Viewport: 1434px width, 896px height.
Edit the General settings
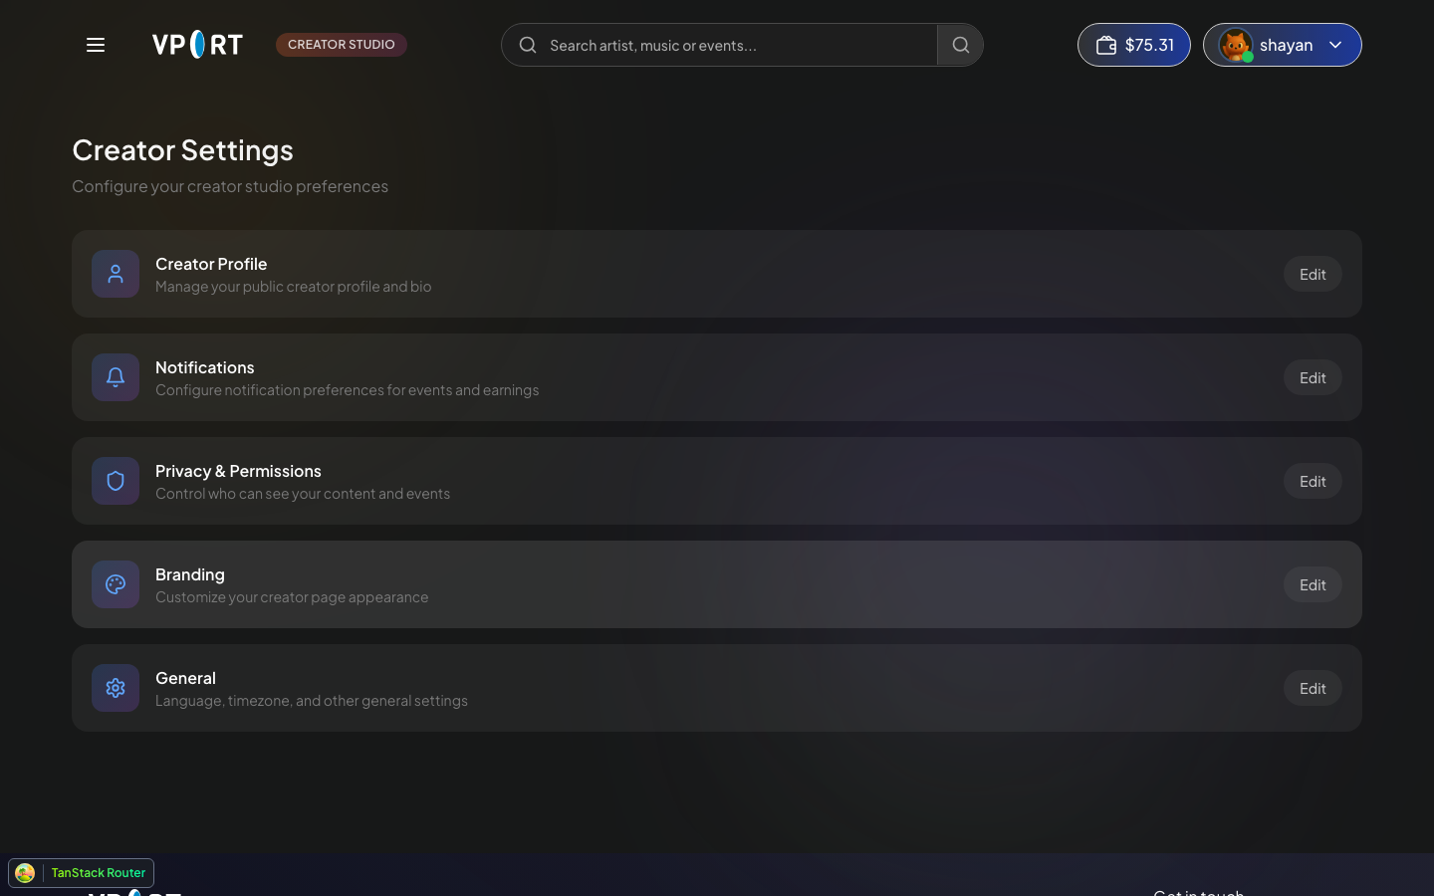[x=1313, y=688]
